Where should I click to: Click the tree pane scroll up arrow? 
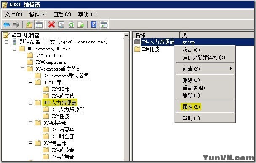[126, 35]
